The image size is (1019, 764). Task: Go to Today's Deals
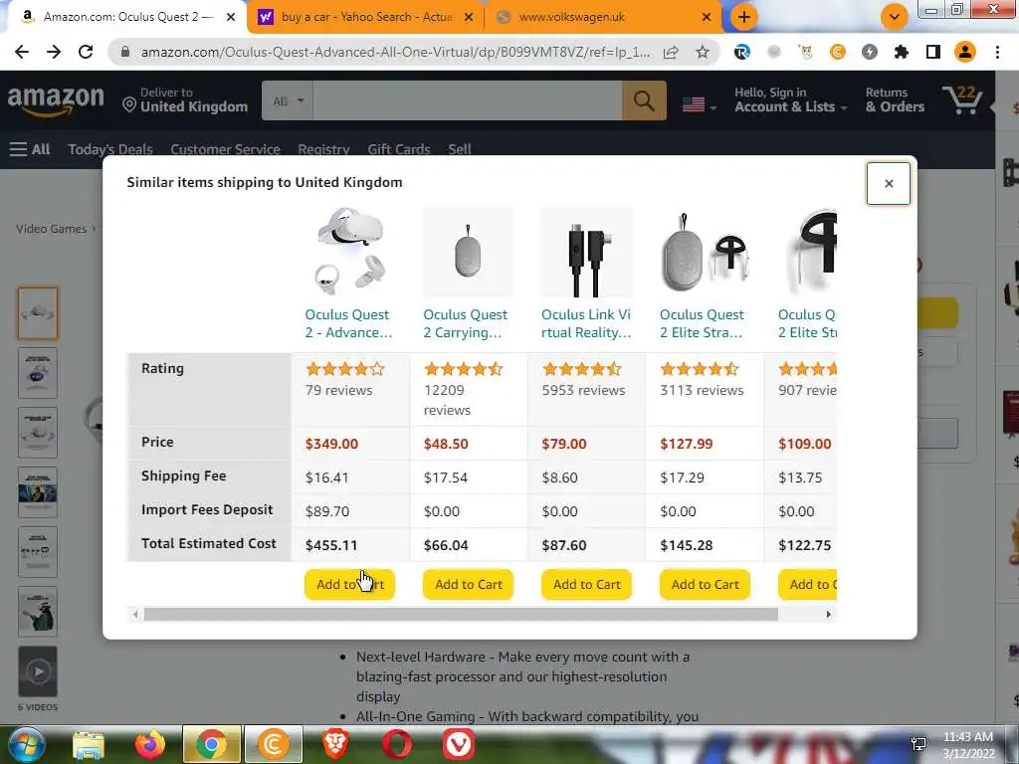pyautogui.click(x=110, y=149)
